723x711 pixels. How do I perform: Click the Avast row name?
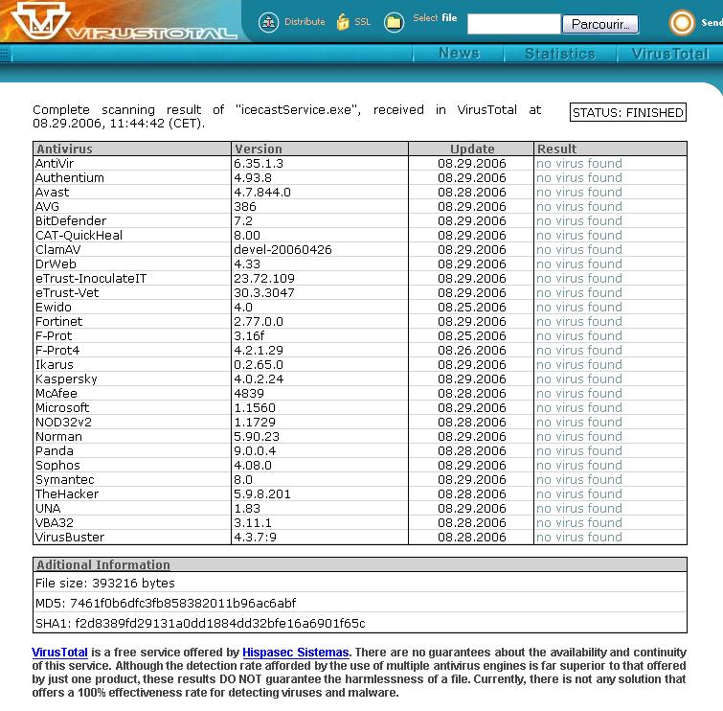[x=52, y=192]
